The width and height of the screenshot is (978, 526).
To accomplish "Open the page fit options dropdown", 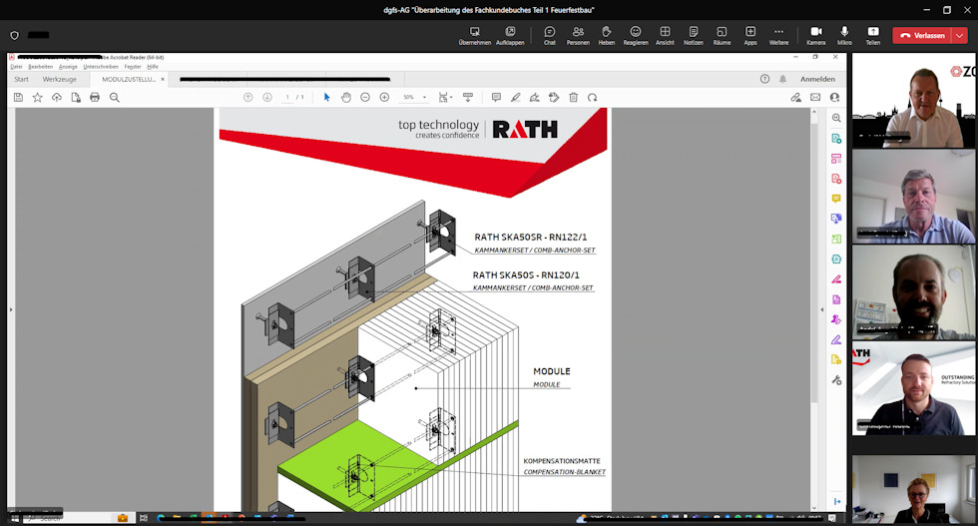I will (445, 98).
